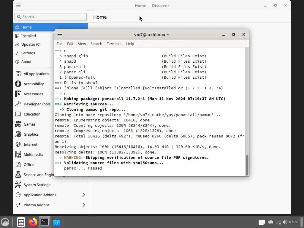Minimize the vm7@archlinux terminal window
The image size is (304, 228).
[224, 35]
